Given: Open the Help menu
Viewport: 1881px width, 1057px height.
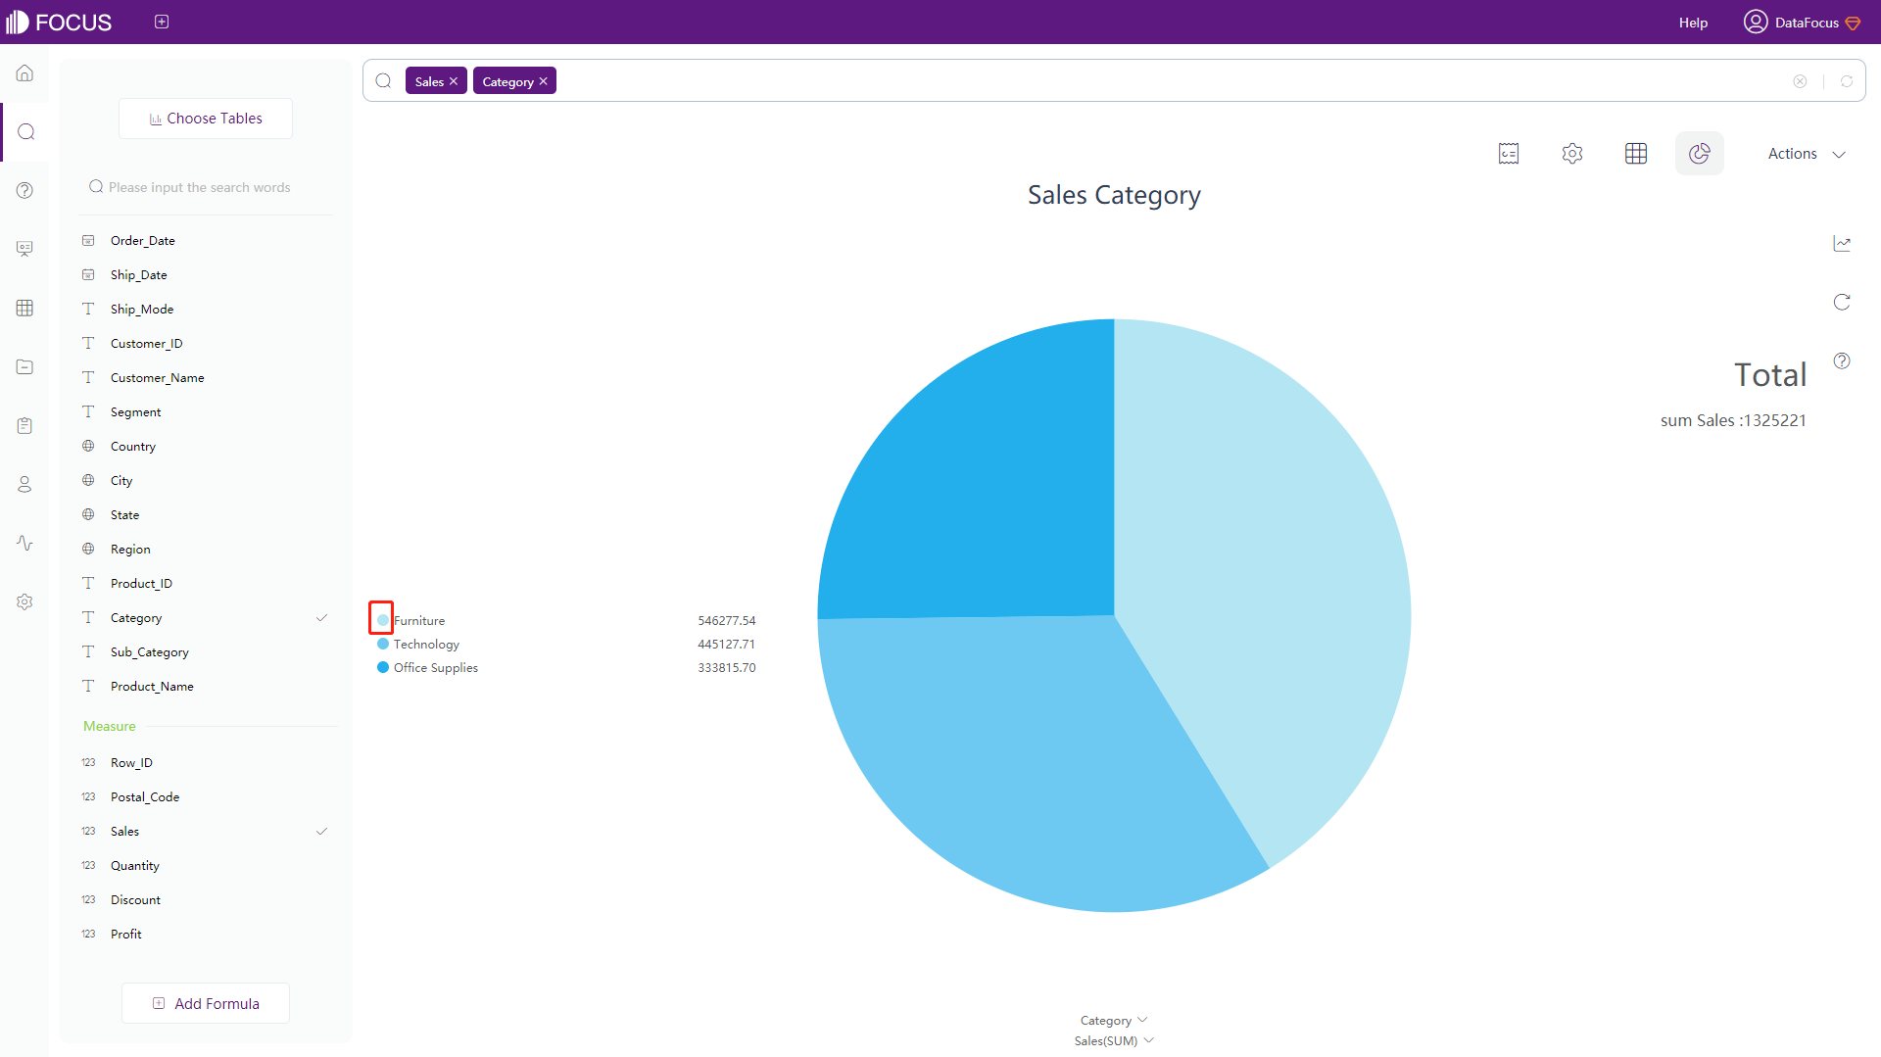Looking at the screenshot, I should click(x=1693, y=23).
